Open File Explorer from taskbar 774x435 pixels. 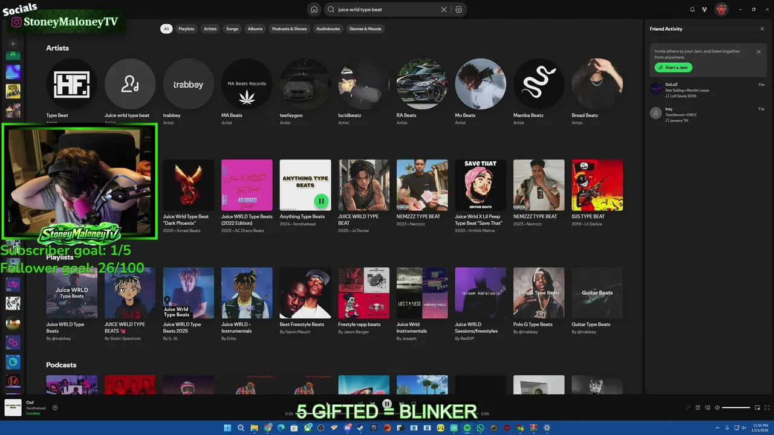coord(255,428)
